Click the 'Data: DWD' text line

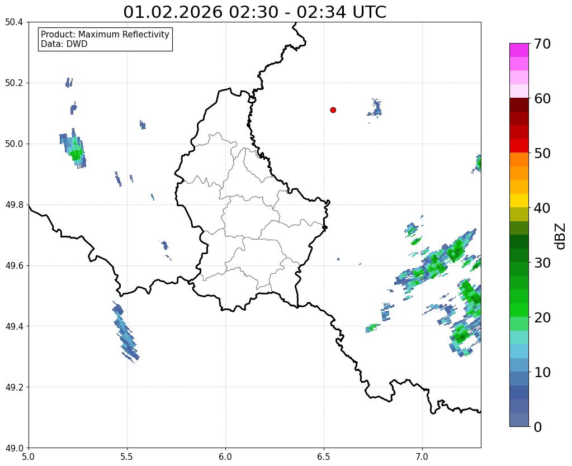(x=64, y=44)
